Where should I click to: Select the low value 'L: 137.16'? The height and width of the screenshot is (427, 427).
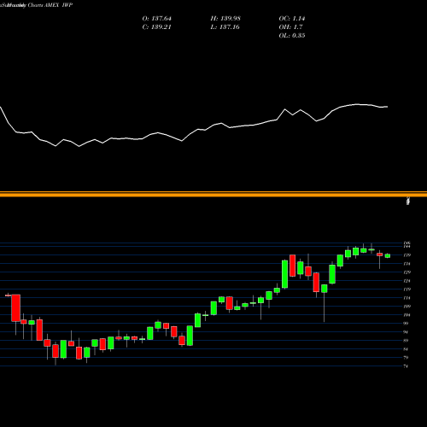coord(225,27)
